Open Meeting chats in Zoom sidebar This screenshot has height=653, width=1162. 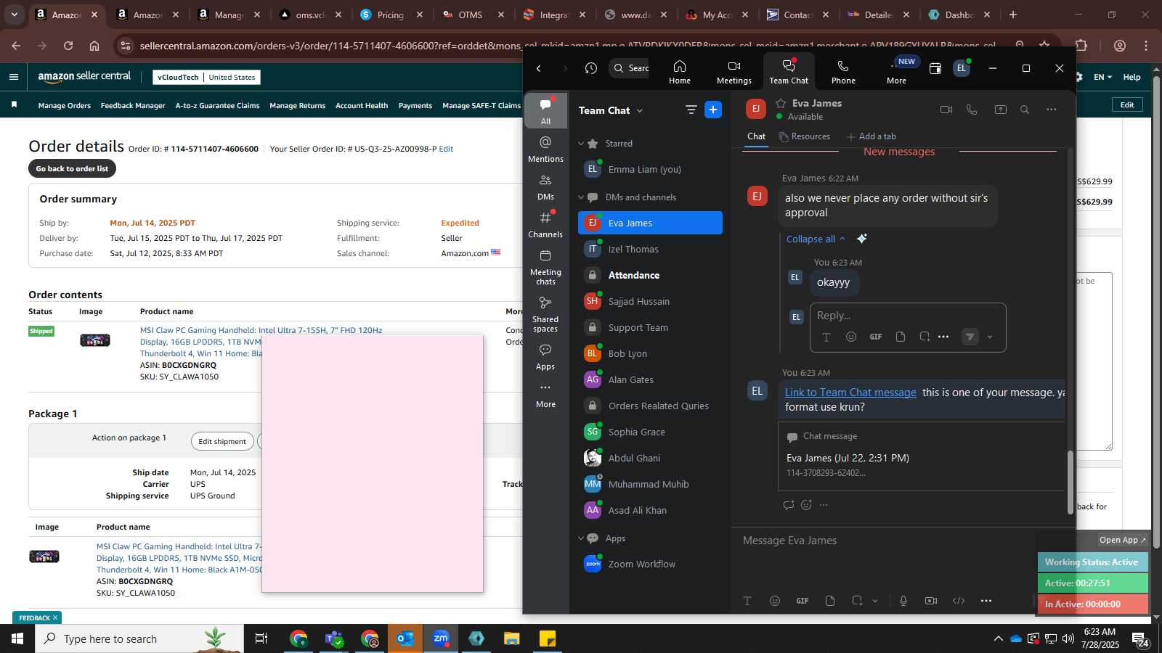[x=545, y=266]
